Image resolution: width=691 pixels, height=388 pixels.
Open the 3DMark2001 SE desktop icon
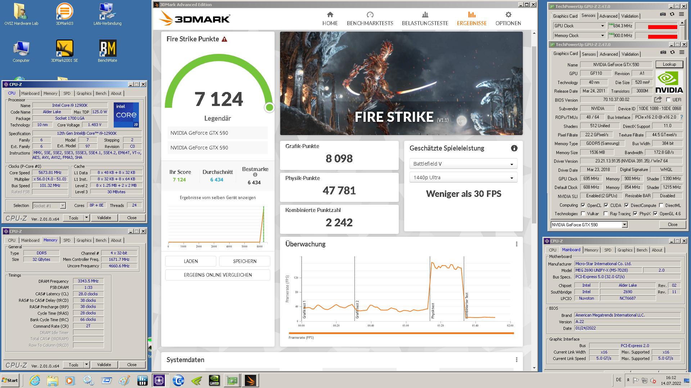(64, 51)
